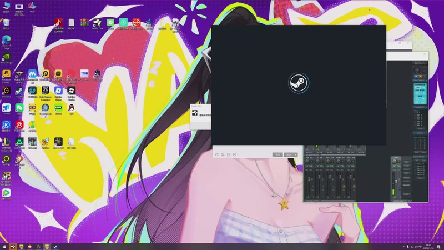Collapse the Snapshots panel in TotalMix
The image size is (444, 250).
(426, 107)
